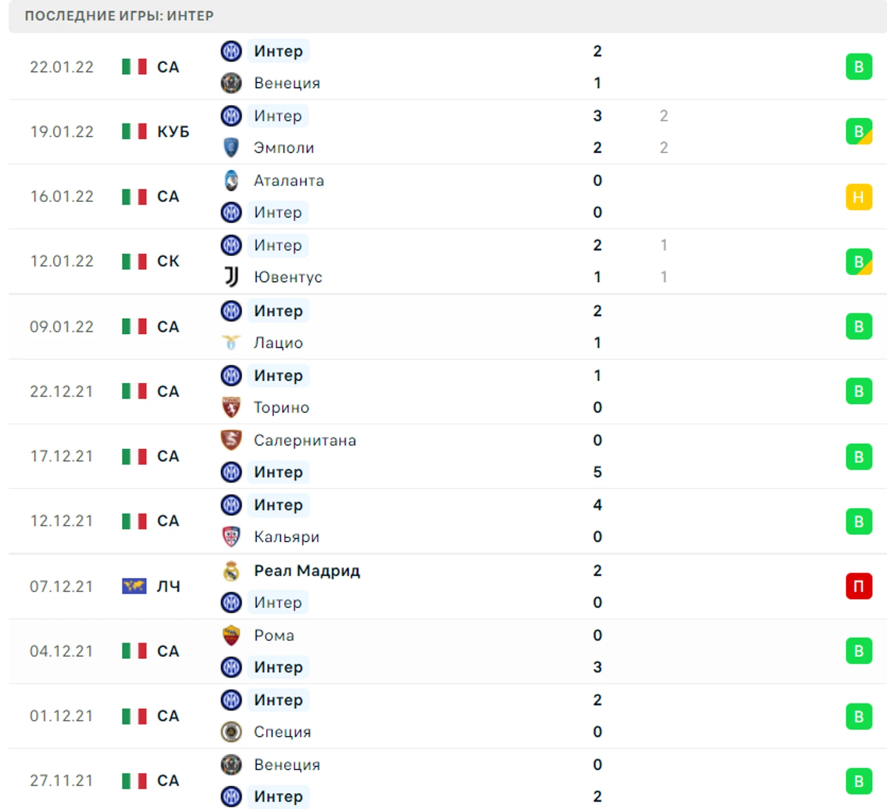Image resolution: width=887 pixels, height=809 pixels.
Task: Click the Juventus club logo
Action: (x=231, y=277)
